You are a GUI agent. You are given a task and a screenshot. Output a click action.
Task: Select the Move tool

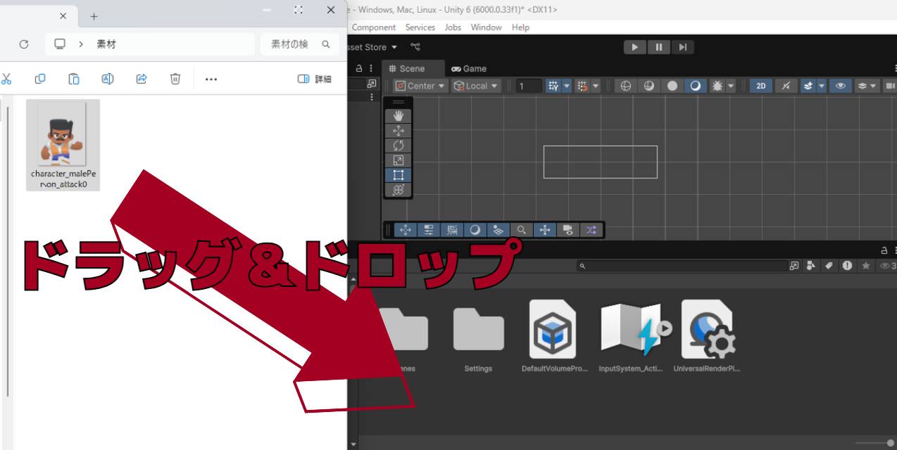coord(398,130)
